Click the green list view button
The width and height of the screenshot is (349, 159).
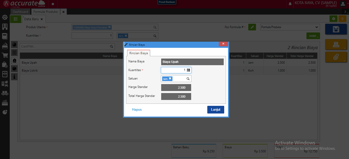16,19
